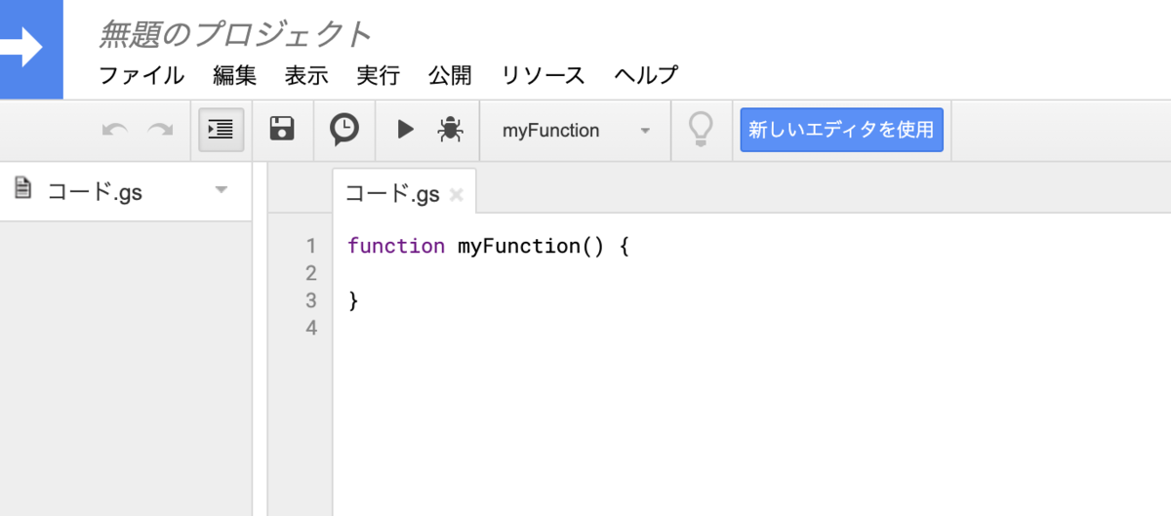
Task: Click the redo arrow icon
Action: pos(160,130)
